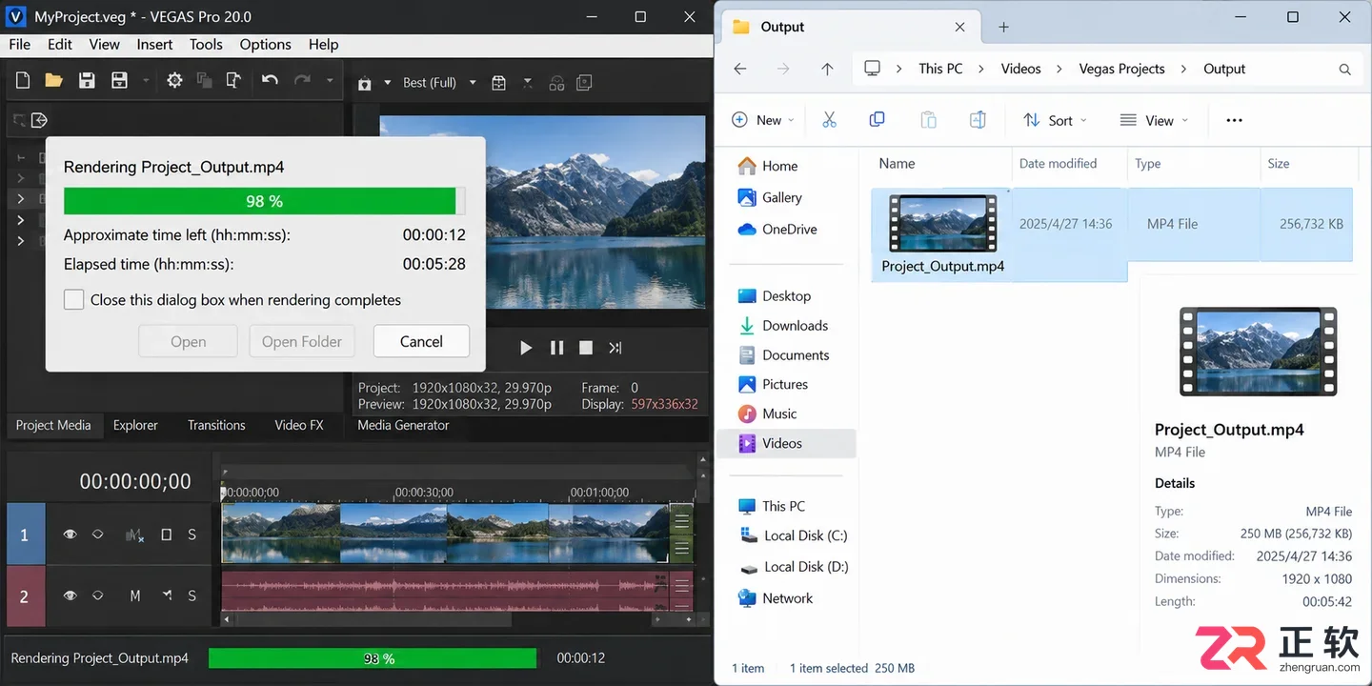The image size is (1372, 686).
Task: Click the import media icon in Project Media
Action: pyautogui.click(x=39, y=120)
